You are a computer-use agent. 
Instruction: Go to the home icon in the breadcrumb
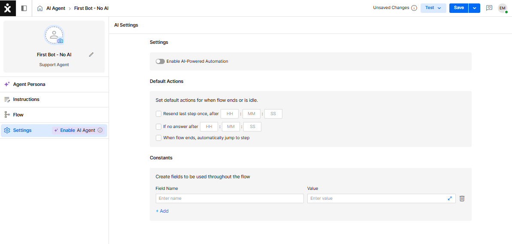tap(40, 8)
